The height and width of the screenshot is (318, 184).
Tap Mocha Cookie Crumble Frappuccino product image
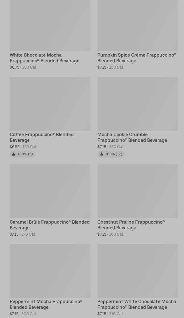click(138, 104)
